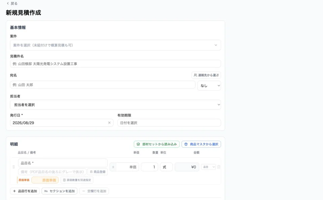The height and width of the screenshot is (200, 323).
Task: Click the 単位 unit field showing 式
Action: click(x=166, y=167)
